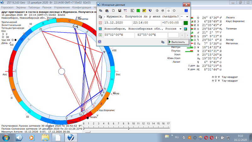Click the time field showing 22:14:00
This screenshot has width=252, height=142.
(x=146, y=23)
